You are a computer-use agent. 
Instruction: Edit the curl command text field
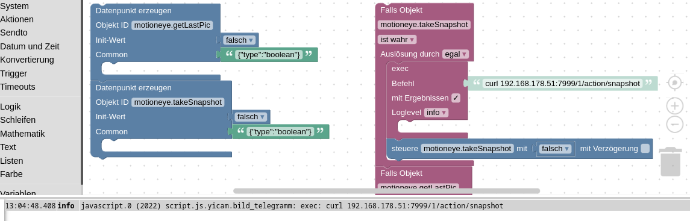[562, 83]
